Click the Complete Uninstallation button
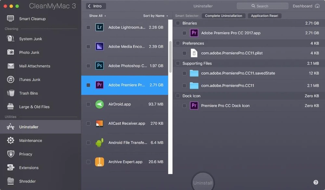The width and height of the screenshot is (325, 190). pyautogui.click(x=223, y=16)
